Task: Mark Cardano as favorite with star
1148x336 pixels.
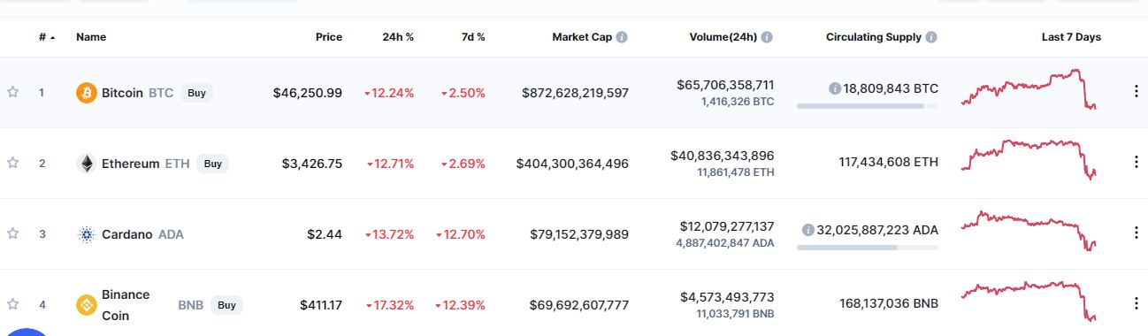Action: coord(13,233)
